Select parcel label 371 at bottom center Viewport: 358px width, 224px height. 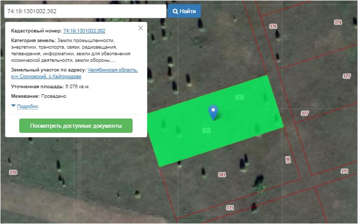[x=230, y=208]
